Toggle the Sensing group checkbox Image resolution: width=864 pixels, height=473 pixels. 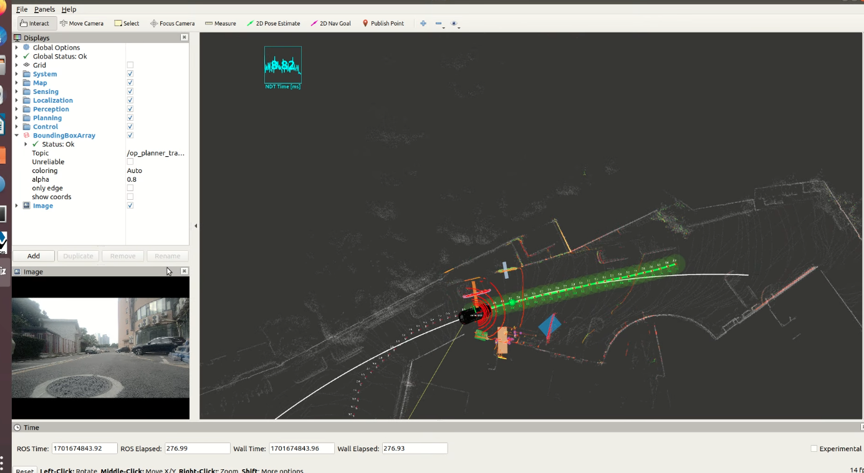coord(130,91)
